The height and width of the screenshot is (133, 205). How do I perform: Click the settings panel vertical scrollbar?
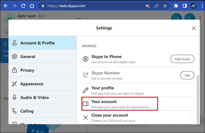198,98
